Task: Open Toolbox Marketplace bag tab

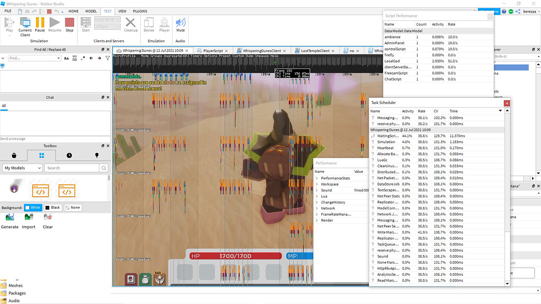Action: tap(14, 156)
